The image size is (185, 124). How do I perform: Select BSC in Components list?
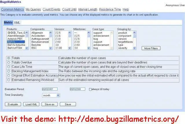pyautogui.click(x=40, y=48)
